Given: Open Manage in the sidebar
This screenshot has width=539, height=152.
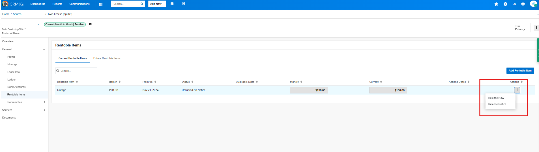Looking at the screenshot, I should (x=12, y=64).
